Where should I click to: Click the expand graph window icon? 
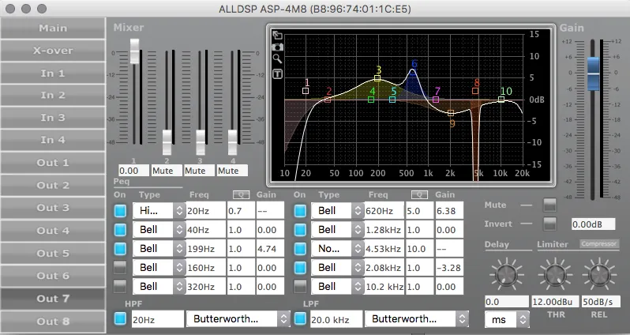(x=278, y=35)
